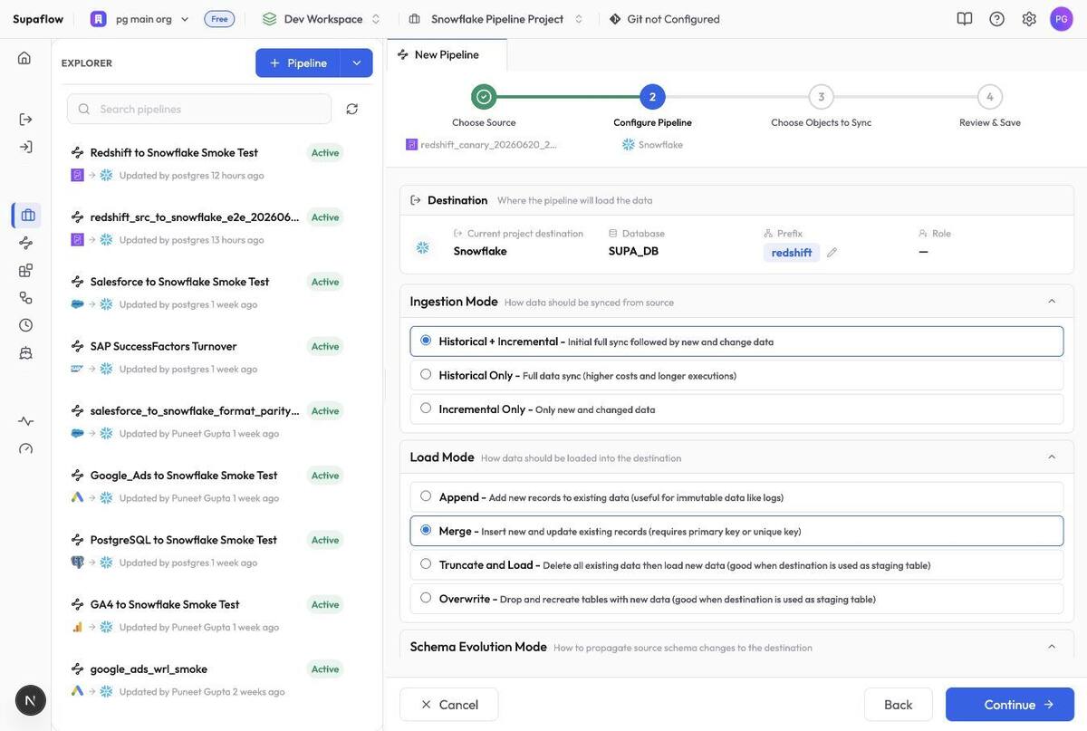Select Historical Only ingestion mode

(x=736, y=375)
